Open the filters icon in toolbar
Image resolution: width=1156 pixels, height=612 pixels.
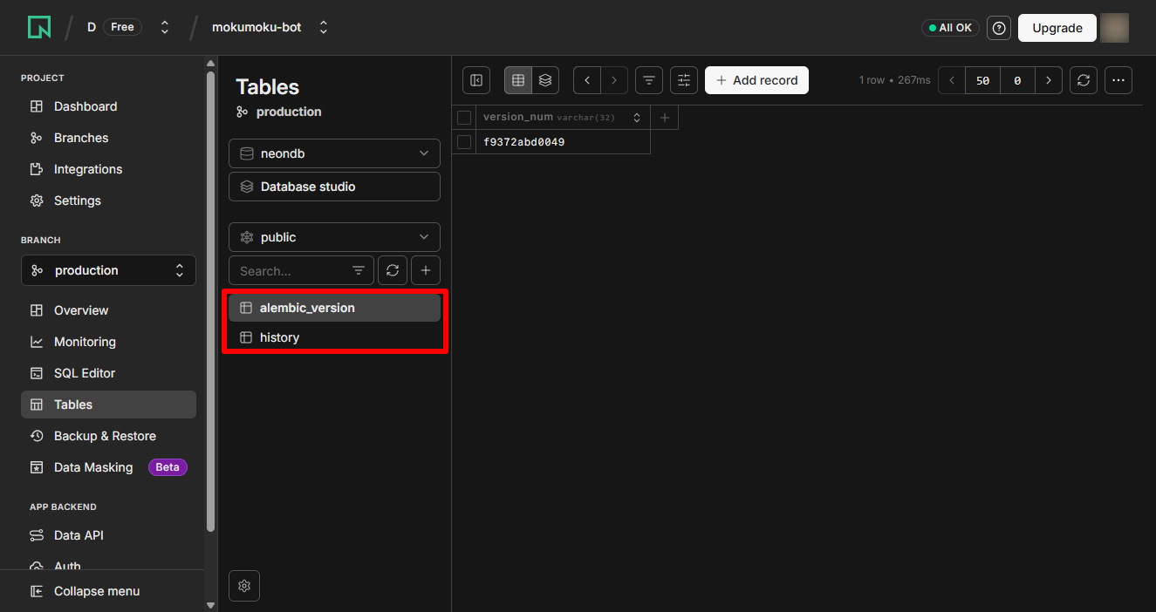click(648, 80)
